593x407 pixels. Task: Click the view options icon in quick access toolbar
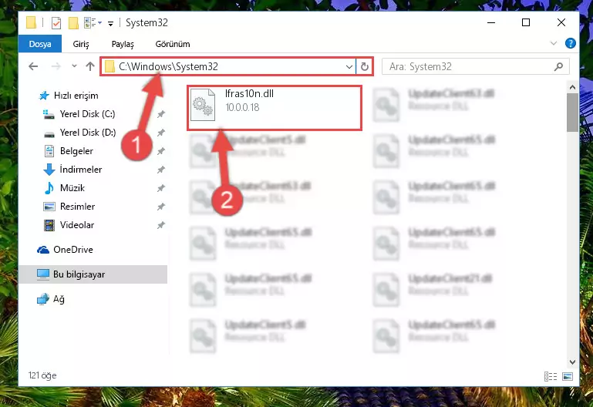click(90, 23)
